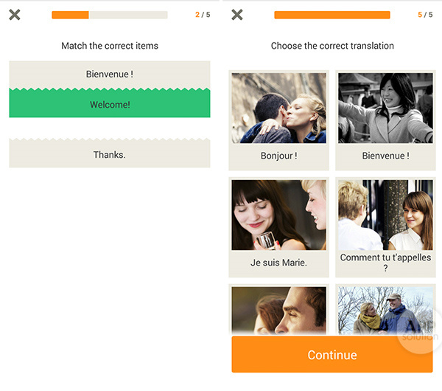442x391 pixels.
Task: Tap the Continue button
Action: 332,355
